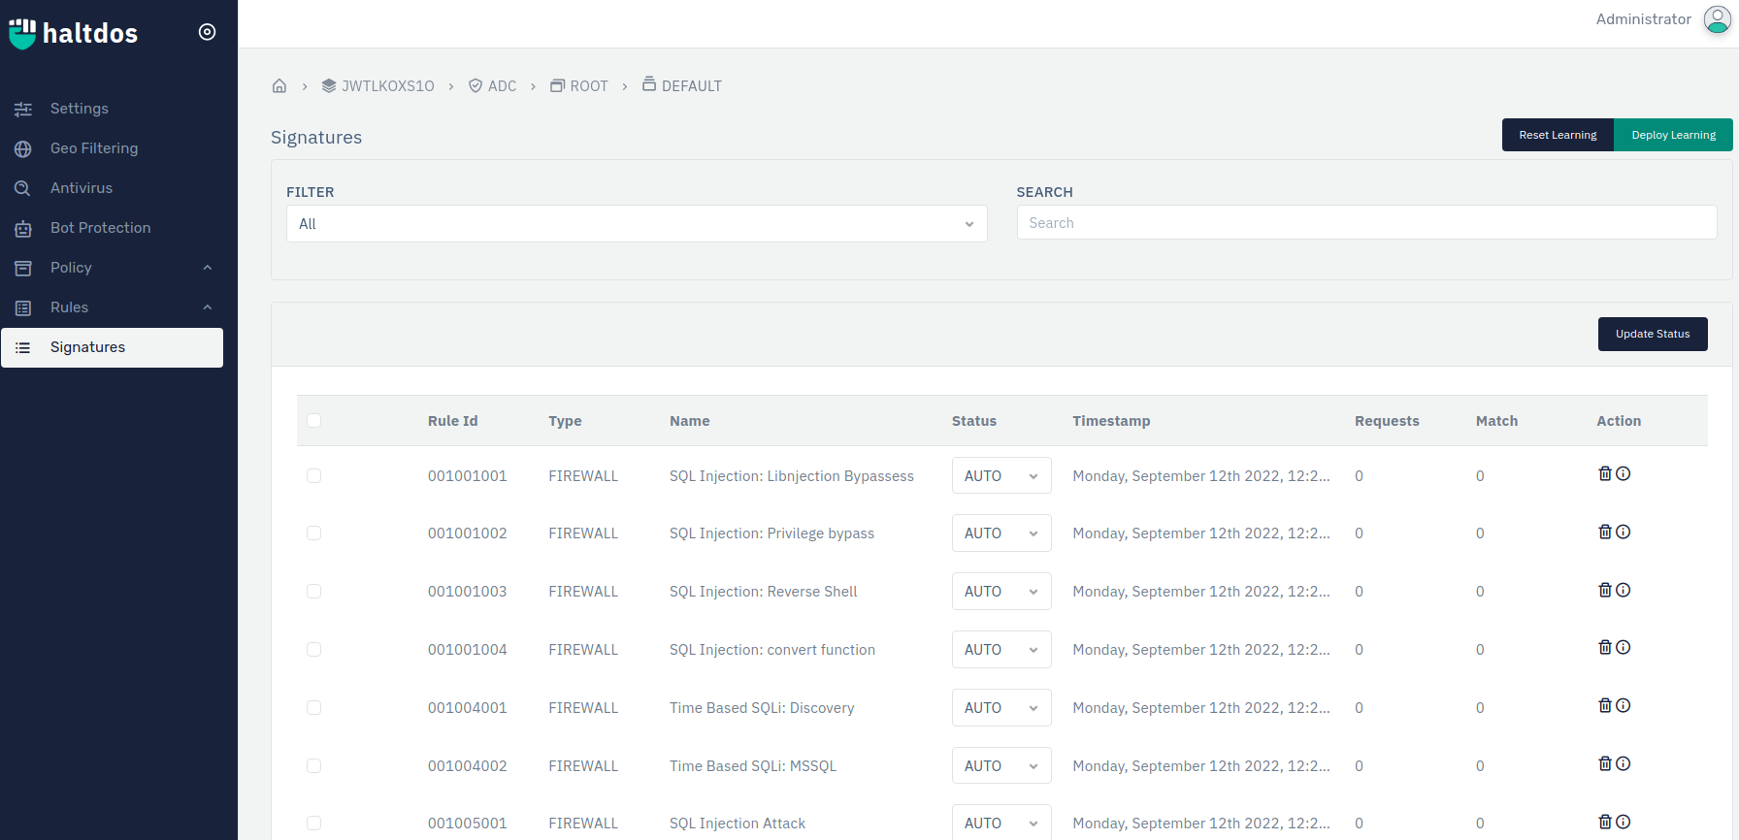Show info for rule 001001002

click(1624, 532)
